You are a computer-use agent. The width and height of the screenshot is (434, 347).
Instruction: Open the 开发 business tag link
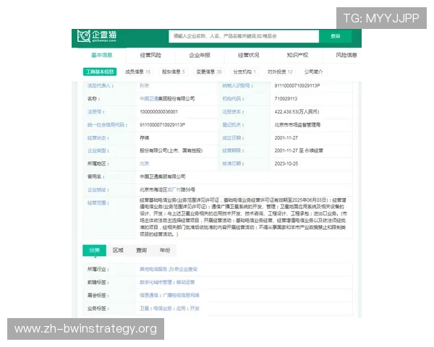pyautogui.click(x=195, y=308)
